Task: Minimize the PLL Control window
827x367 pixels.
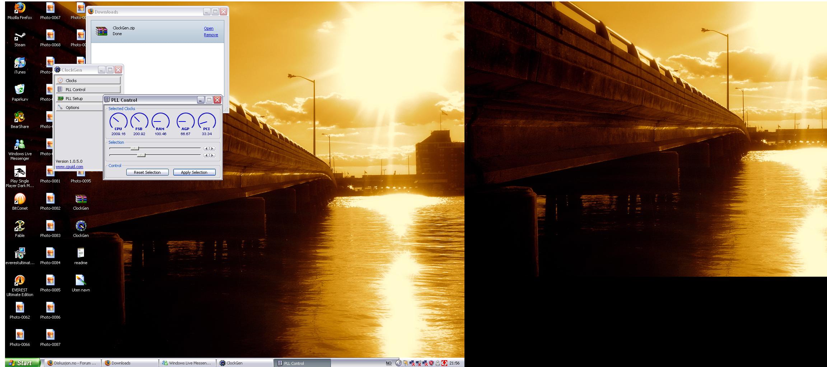Action: click(x=201, y=100)
